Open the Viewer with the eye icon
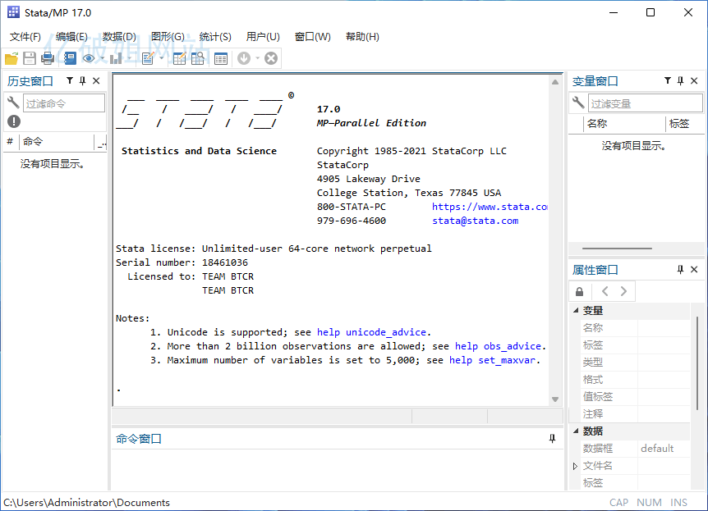Viewport: 708px width, 511px height. point(90,57)
